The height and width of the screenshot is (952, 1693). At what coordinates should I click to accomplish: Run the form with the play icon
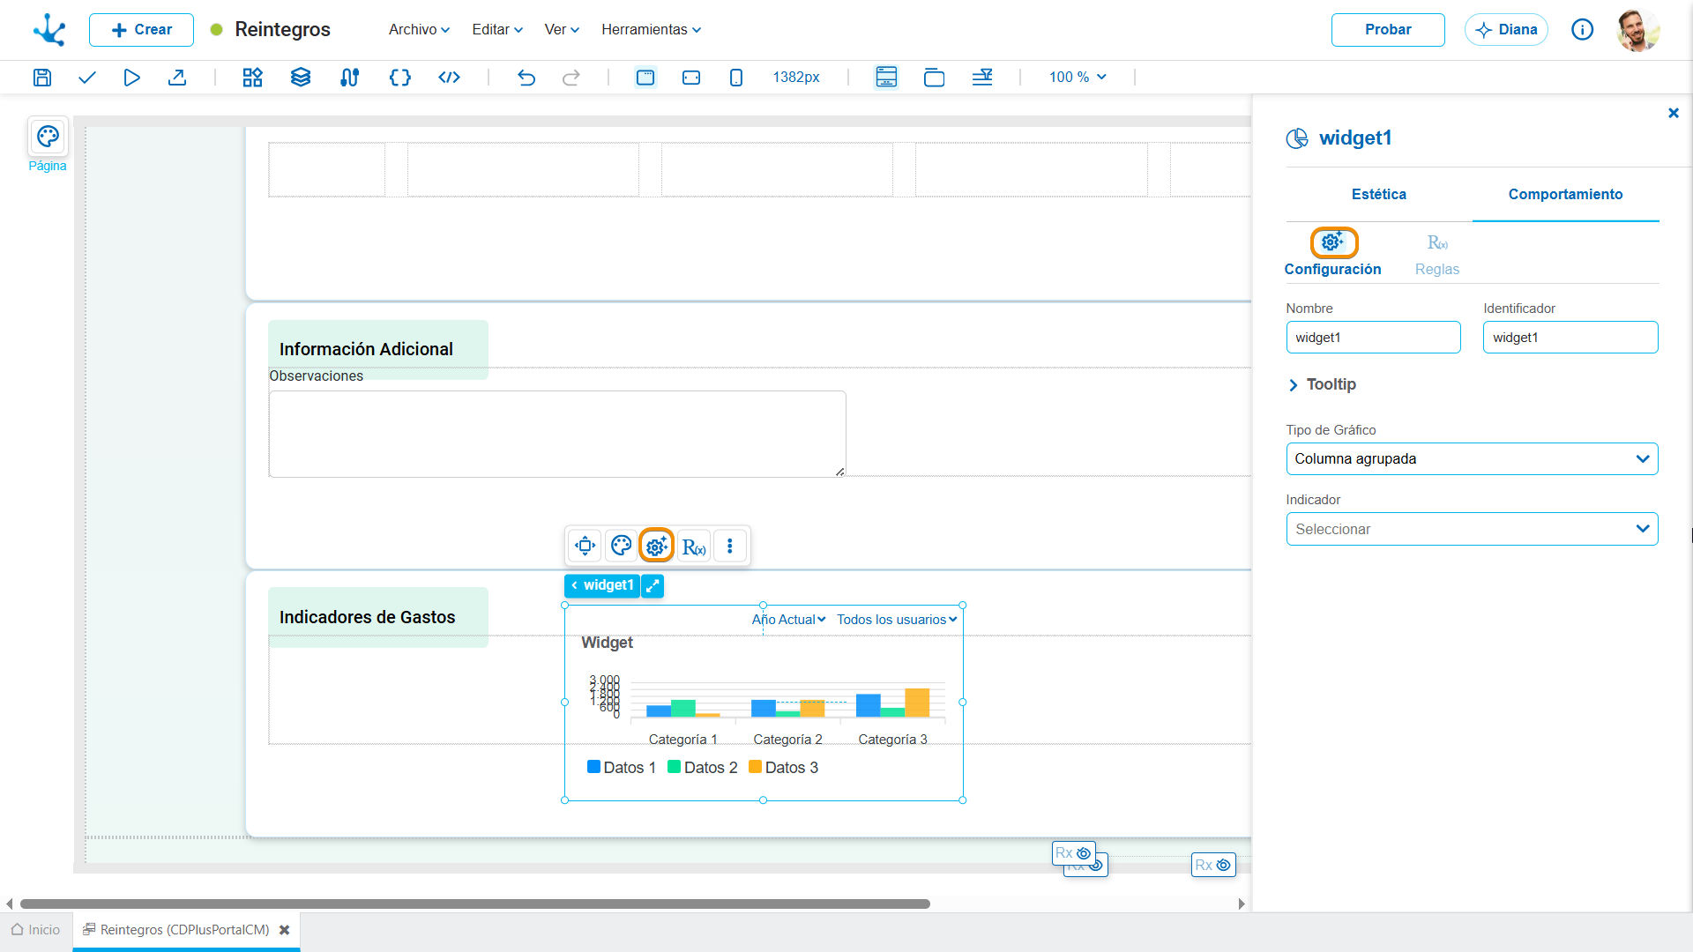pos(131,78)
